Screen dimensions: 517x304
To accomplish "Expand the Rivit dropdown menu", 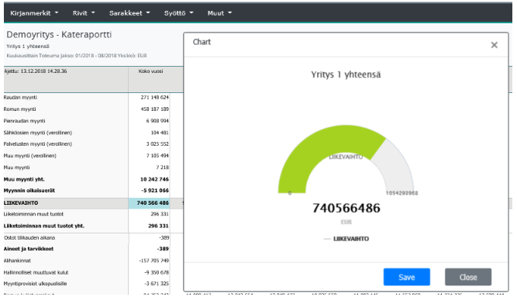I will click(84, 13).
